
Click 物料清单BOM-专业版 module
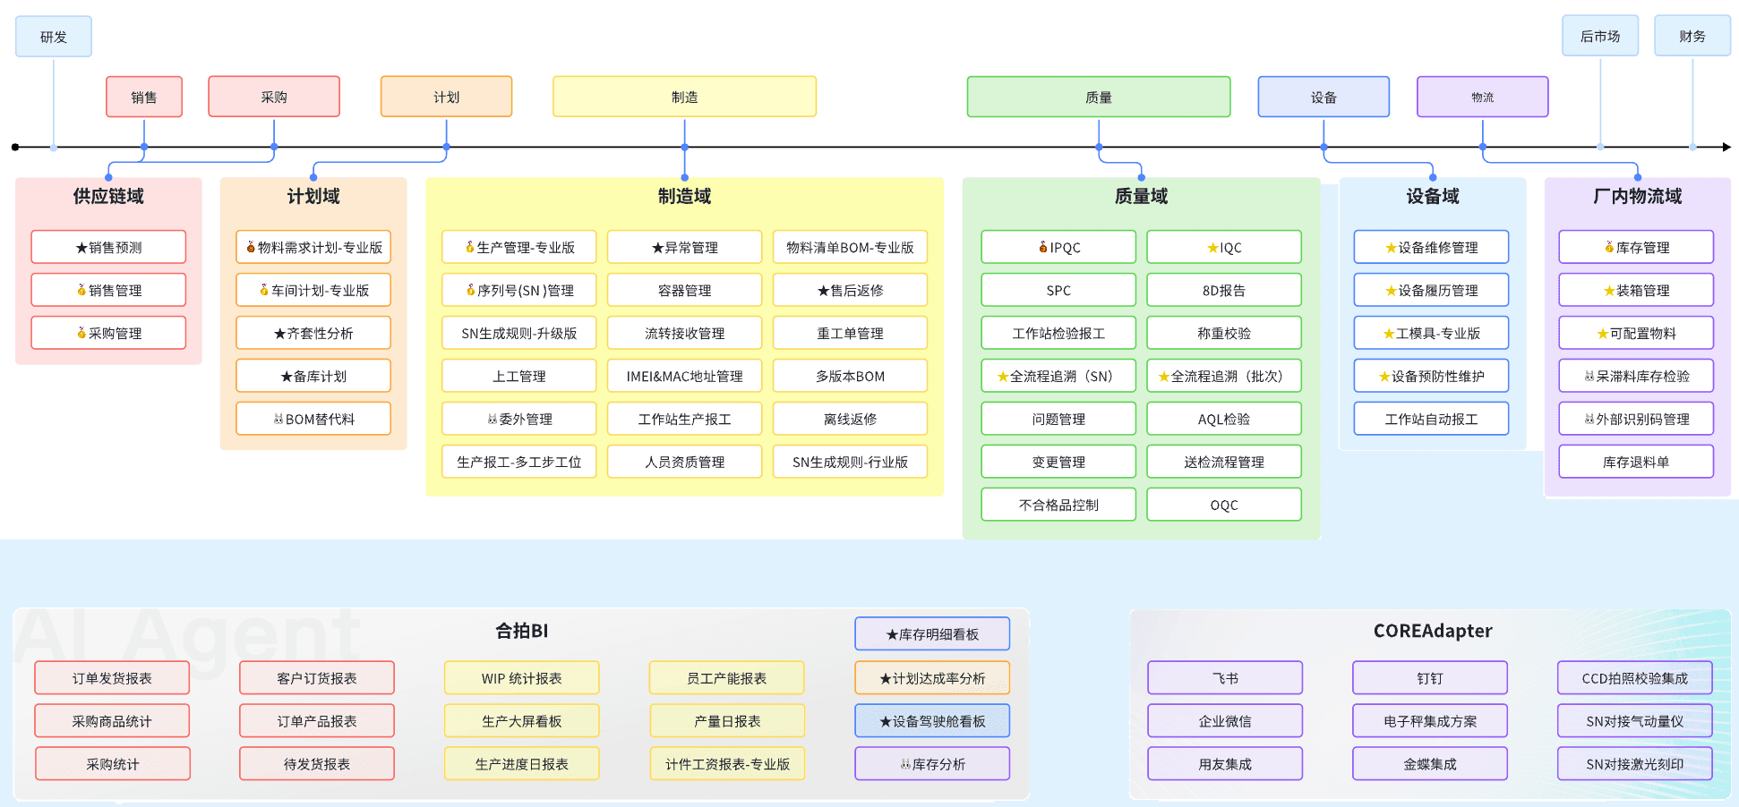pyautogui.click(x=850, y=247)
